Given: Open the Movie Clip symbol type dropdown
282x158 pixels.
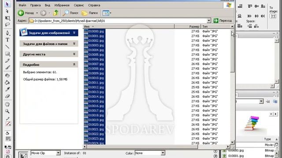Looking at the screenshot, I should click(58, 153).
